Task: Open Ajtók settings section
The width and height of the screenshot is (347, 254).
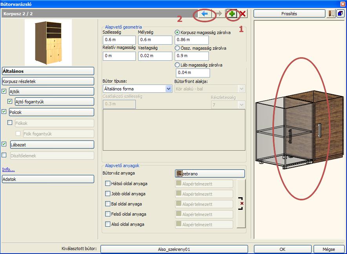Action: 51,91
